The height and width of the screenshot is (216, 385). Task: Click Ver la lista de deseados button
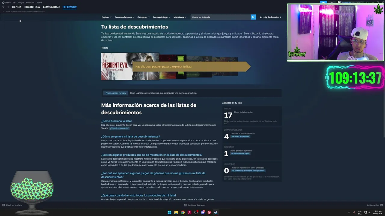[x=240, y=136]
